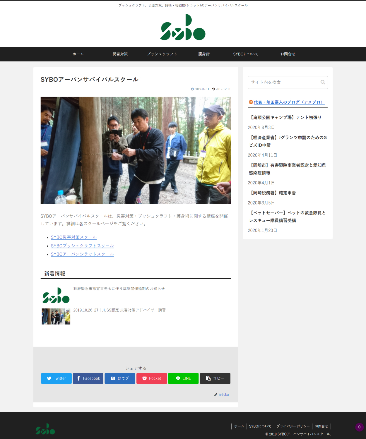This screenshot has height=439, width=366.
Task: Click the SYBO logo in the header
Action: (x=183, y=27)
